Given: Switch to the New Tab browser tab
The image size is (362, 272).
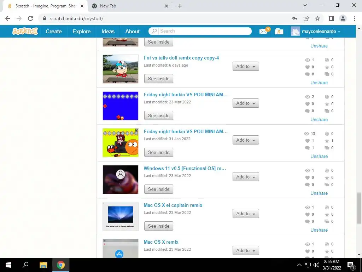Looking at the screenshot, I should coord(129,6).
